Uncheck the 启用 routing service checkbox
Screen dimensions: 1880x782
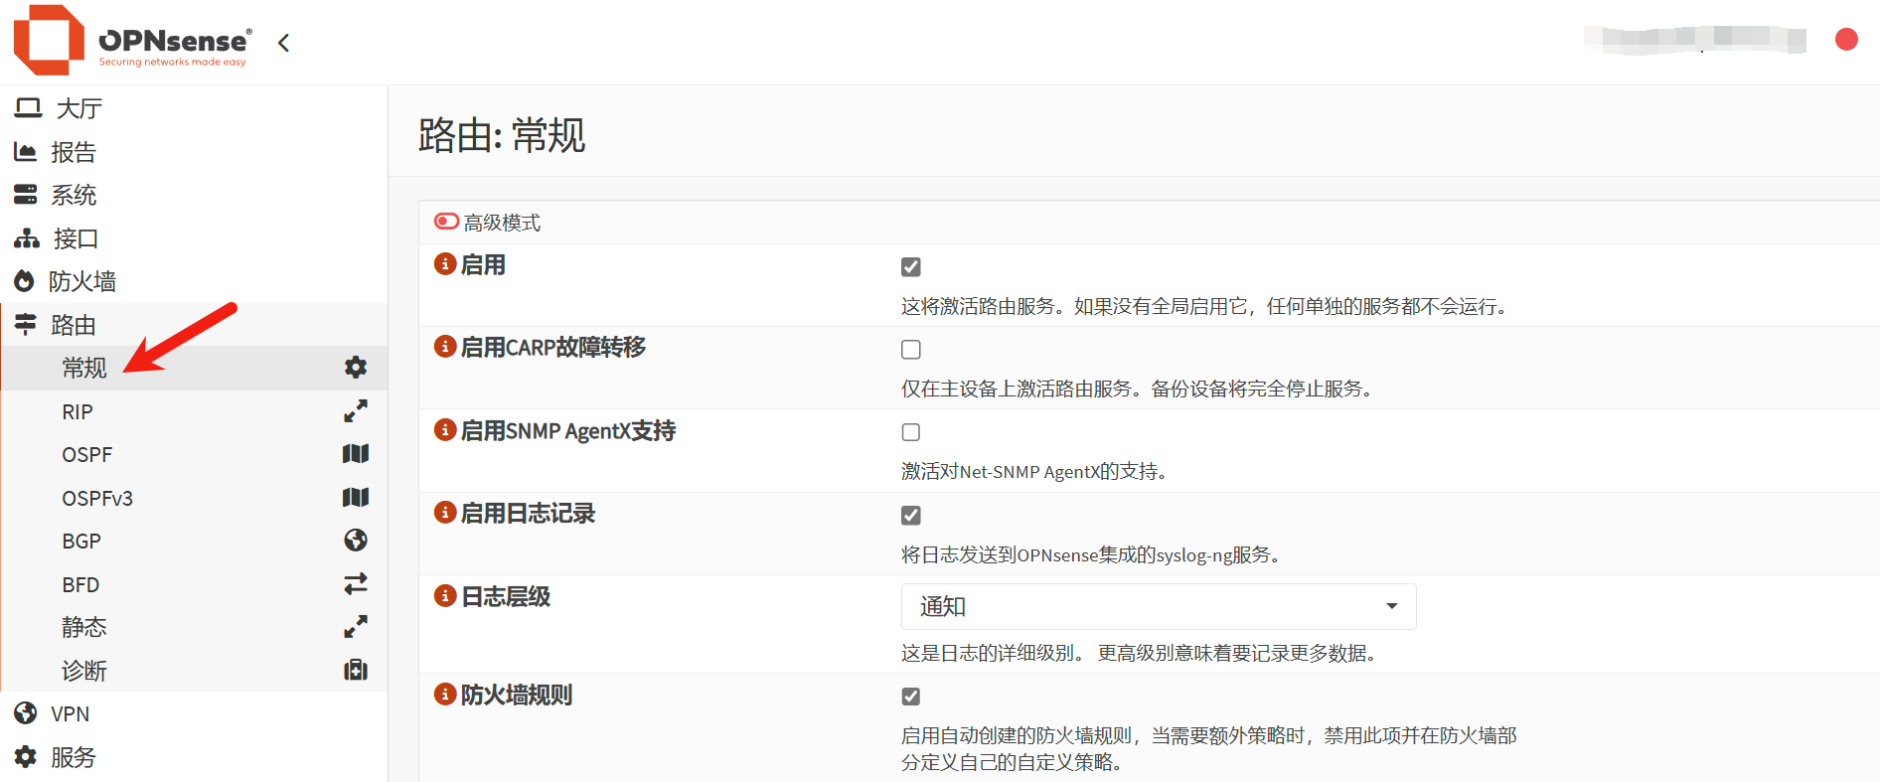910,267
